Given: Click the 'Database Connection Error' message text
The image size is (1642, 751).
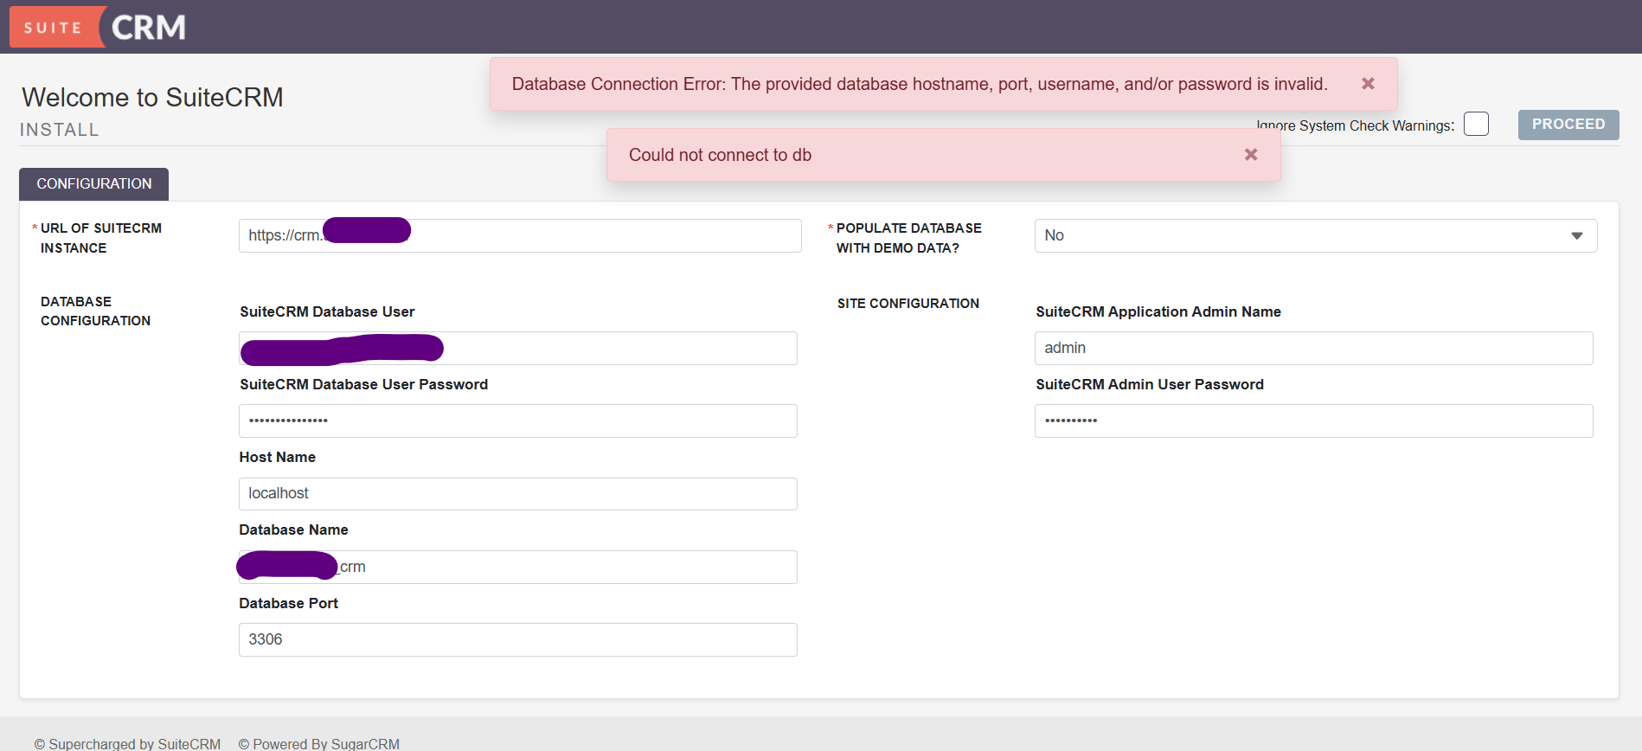Looking at the screenshot, I should [x=920, y=84].
